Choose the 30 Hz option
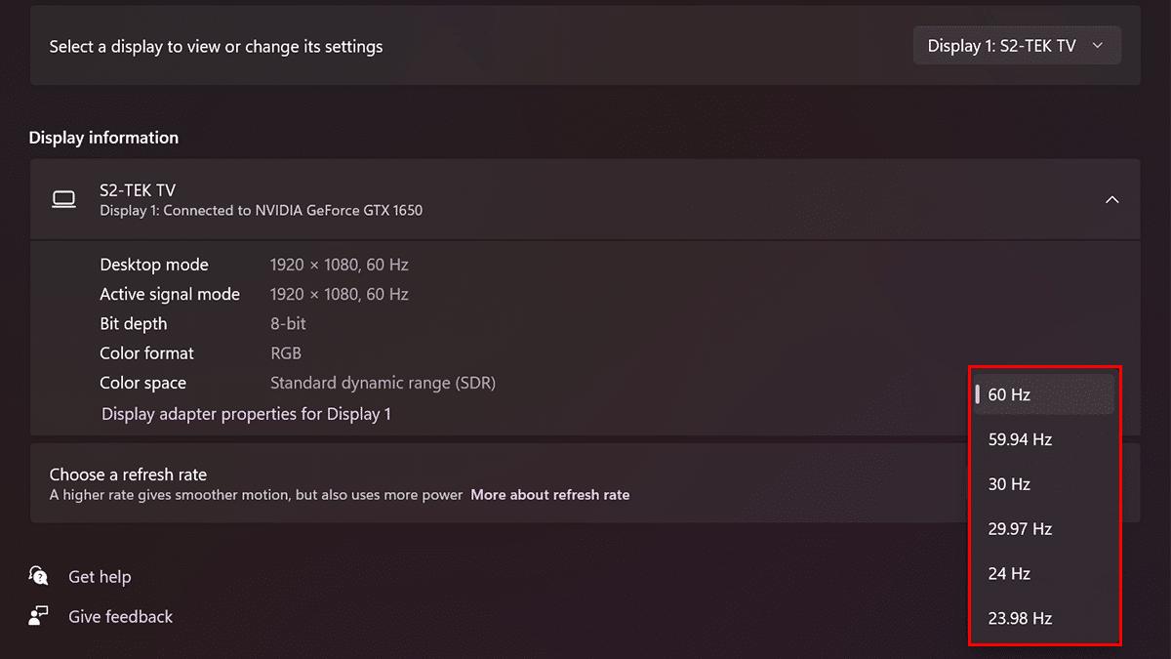Image resolution: width=1171 pixels, height=659 pixels. pos(1010,484)
